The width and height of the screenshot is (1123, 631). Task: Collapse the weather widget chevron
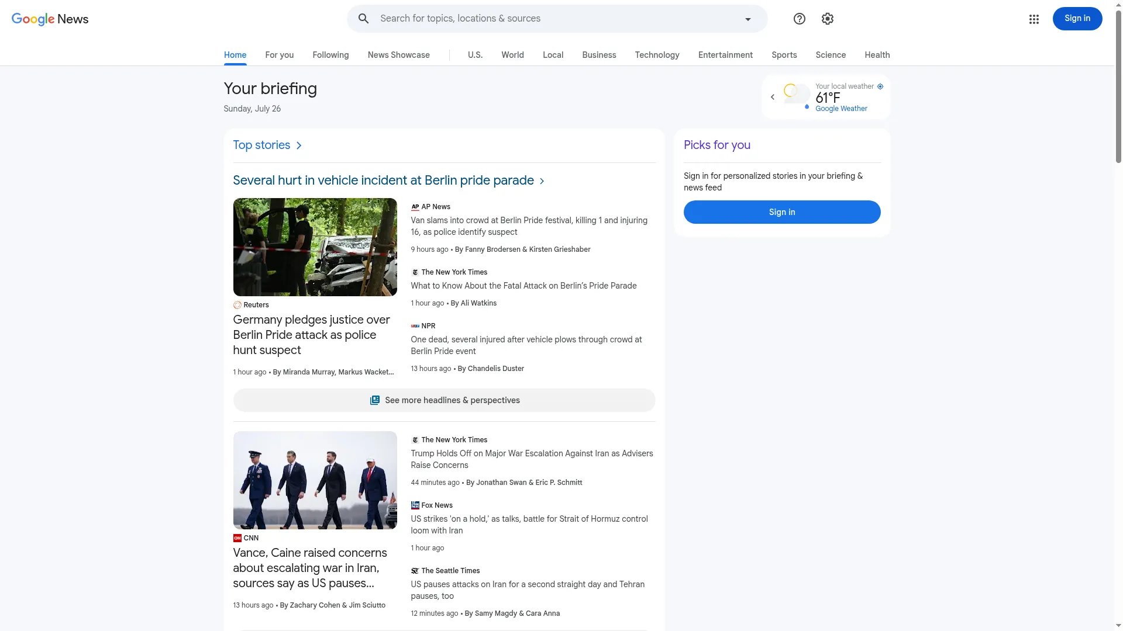773,97
